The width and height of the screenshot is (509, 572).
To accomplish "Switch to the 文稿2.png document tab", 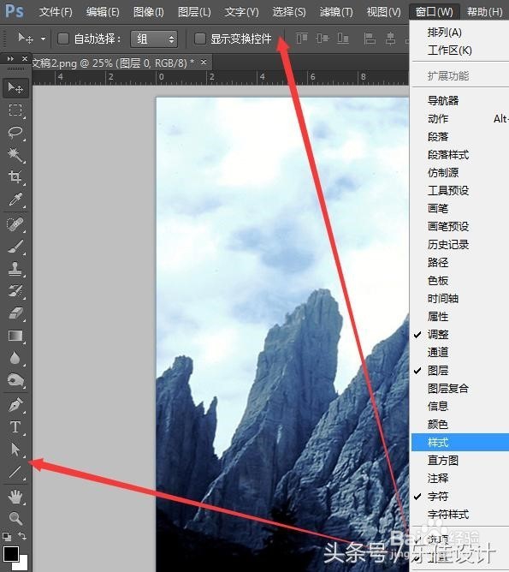I will pyautogui.click(x=114, y=63).
